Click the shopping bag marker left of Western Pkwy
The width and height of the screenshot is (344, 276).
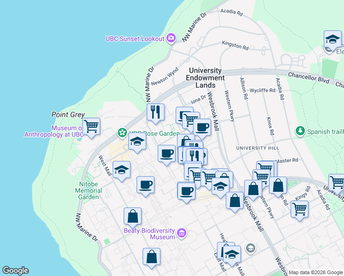(253, 189)
